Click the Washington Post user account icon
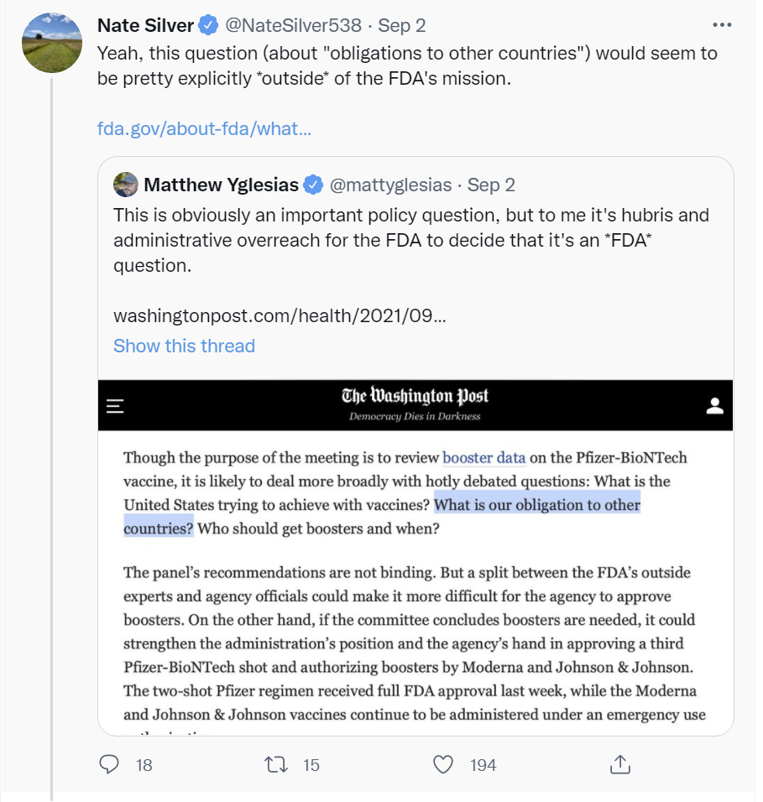The width and height of the screenshot is (763, 802). coord(715,405)
